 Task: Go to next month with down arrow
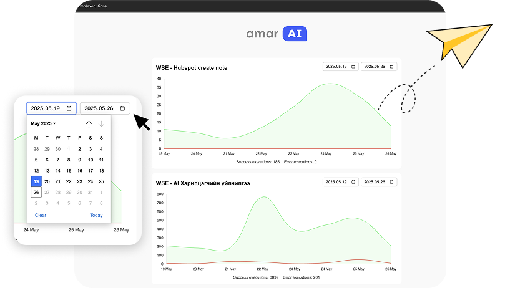[101, 123]
